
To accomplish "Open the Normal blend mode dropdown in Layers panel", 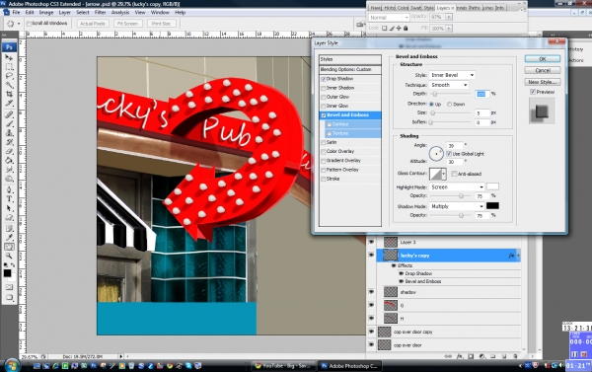I will point(389,18).
